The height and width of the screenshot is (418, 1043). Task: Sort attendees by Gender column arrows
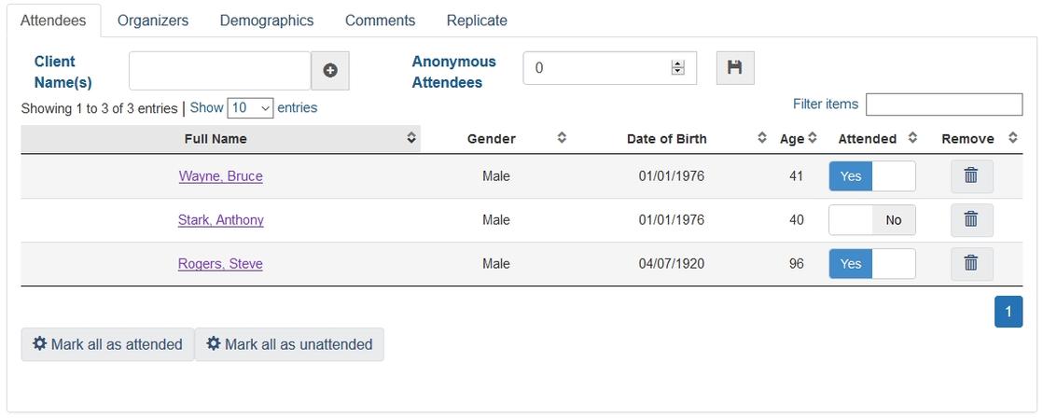click(x=562, y=138)
